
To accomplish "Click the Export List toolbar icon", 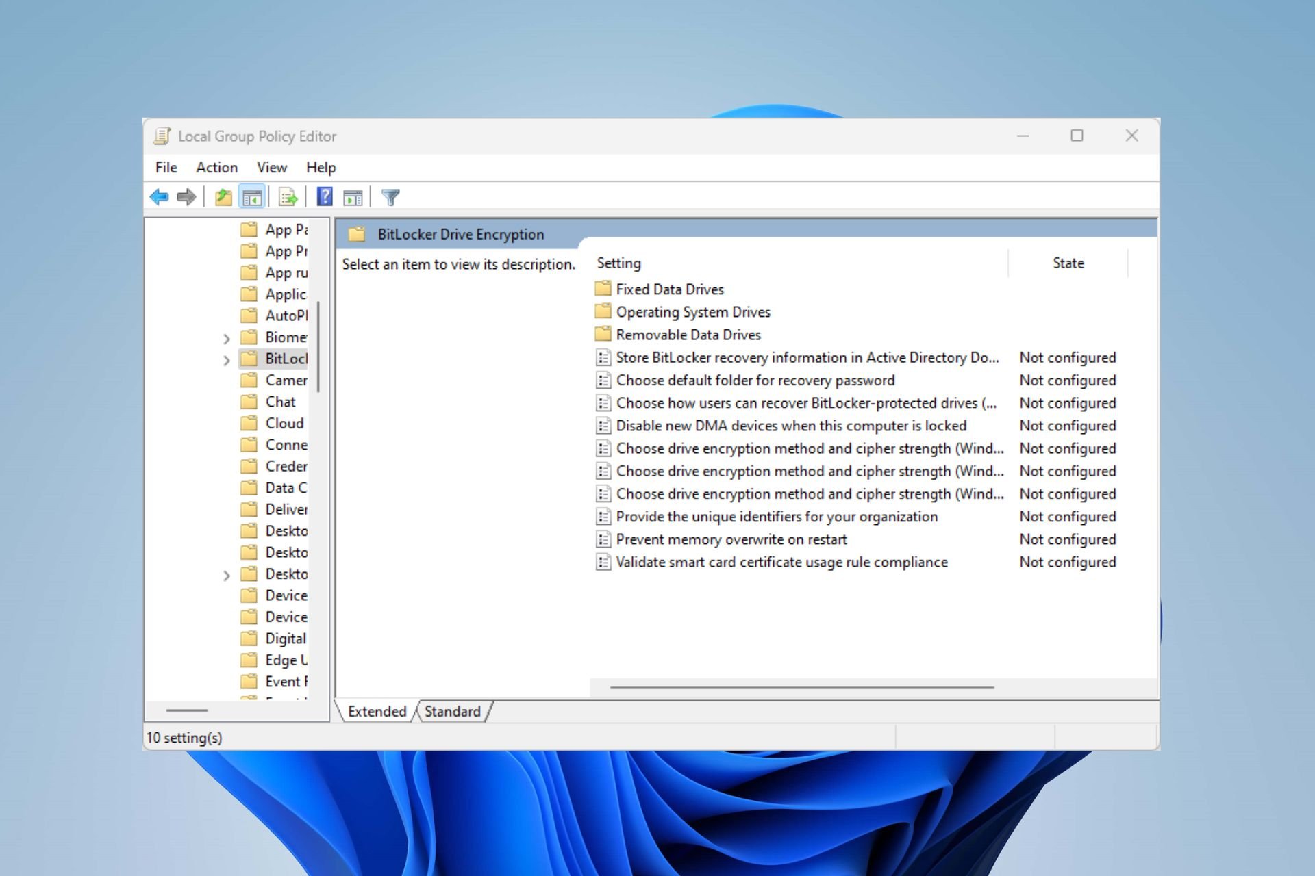I will tap(288, 197).
